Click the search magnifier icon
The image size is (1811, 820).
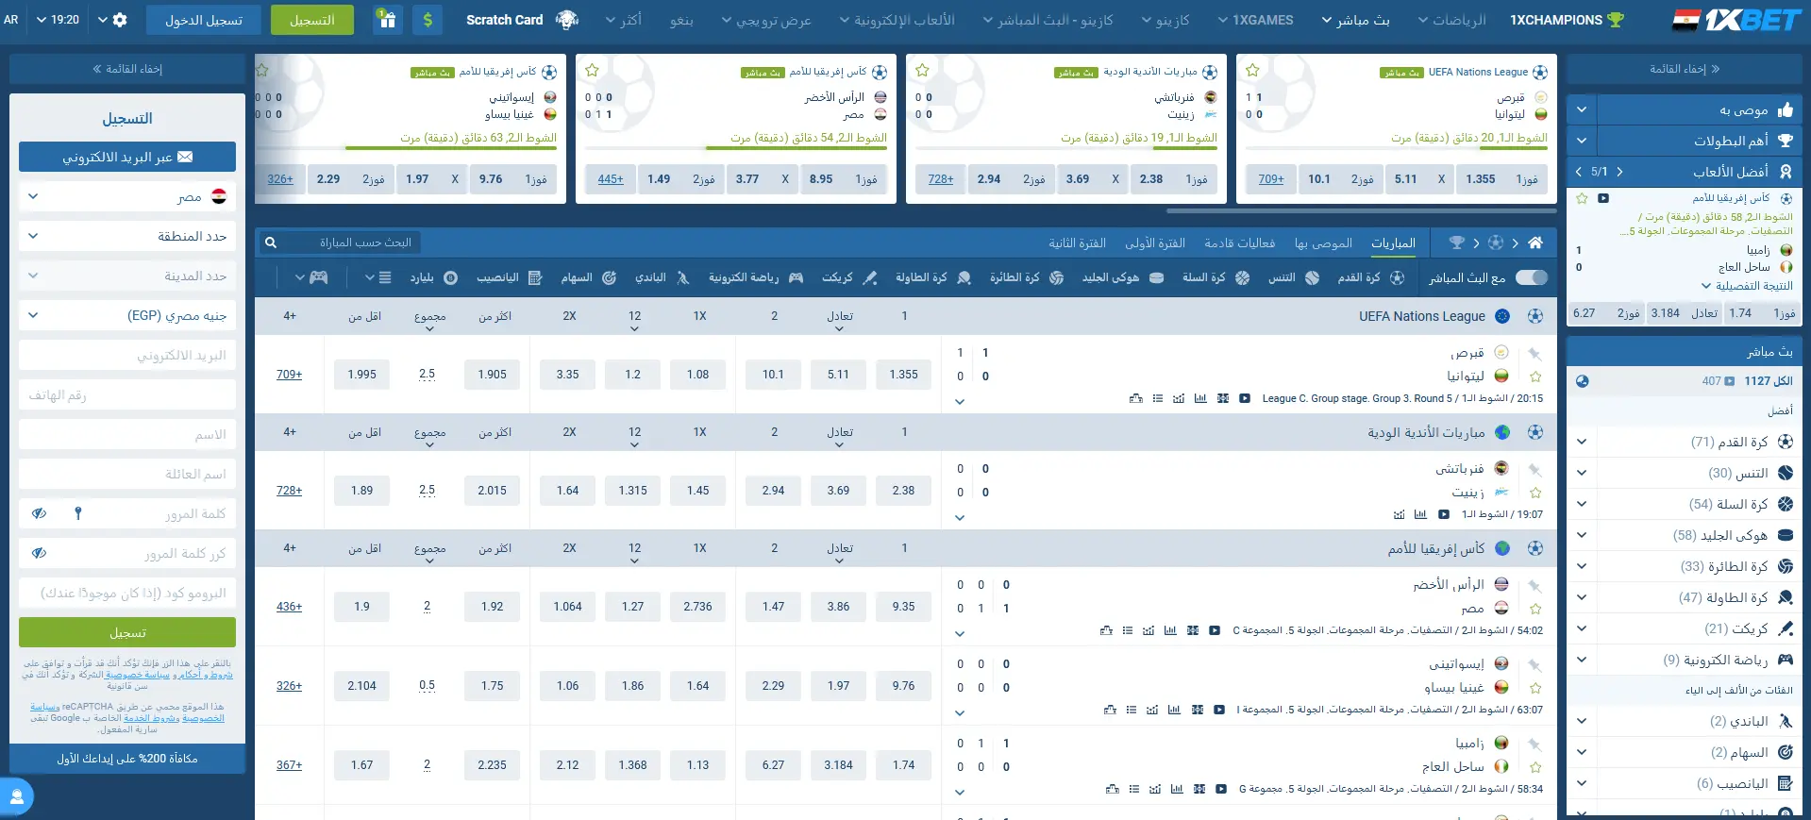click(271, 243)
